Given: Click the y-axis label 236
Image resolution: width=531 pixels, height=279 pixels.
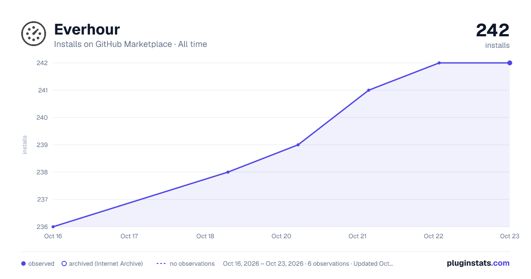Looking at the screenshot, I should 42,227.
